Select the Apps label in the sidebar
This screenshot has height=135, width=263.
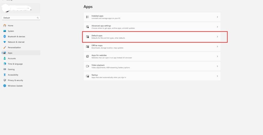10,53
